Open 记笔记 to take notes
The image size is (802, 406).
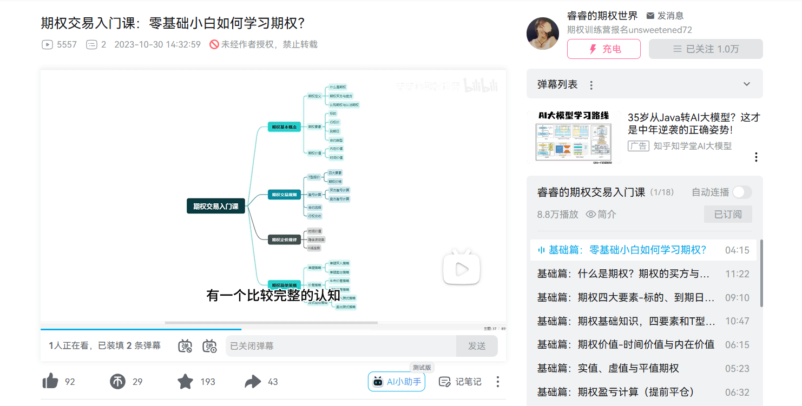(459, 382)
